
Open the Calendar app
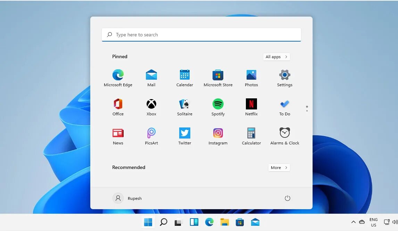pyautogui.click(x=184, y=78)
